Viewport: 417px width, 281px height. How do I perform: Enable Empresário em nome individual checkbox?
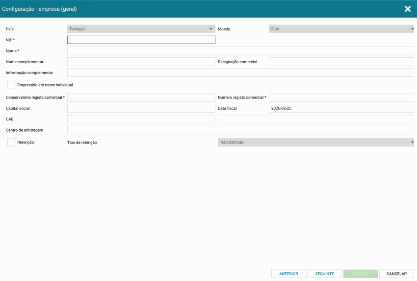click(12, 85)
